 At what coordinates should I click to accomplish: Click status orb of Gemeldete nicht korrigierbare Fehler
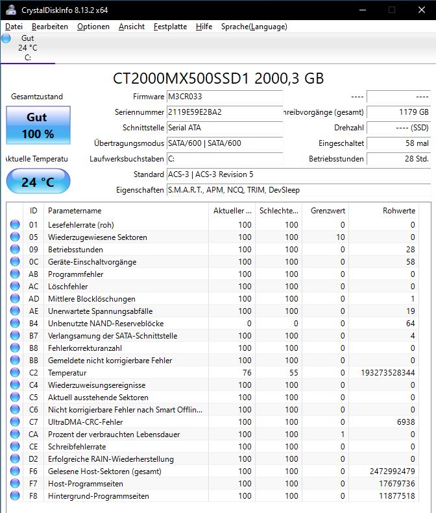pos(15,360)
